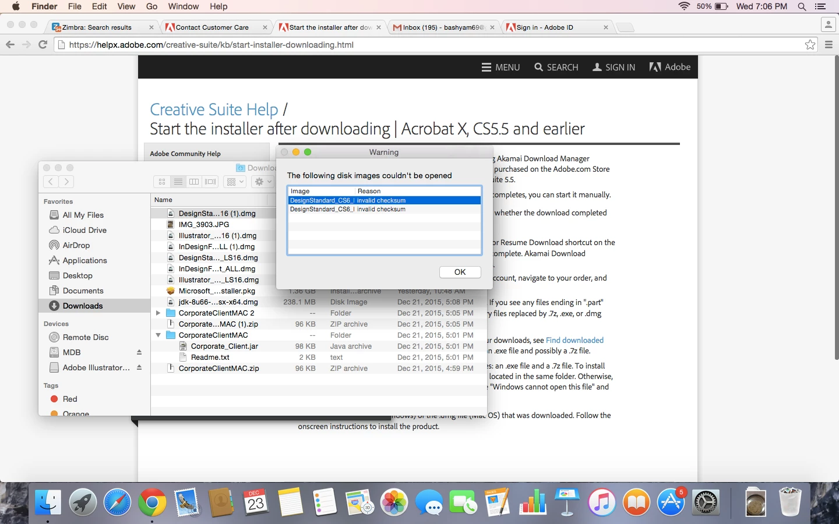Image resolution: width=839 pixels, height=524 pixels.
Task: Eject the MDB device in Finder
Action: pyautogui.click(x=139, y=352)
